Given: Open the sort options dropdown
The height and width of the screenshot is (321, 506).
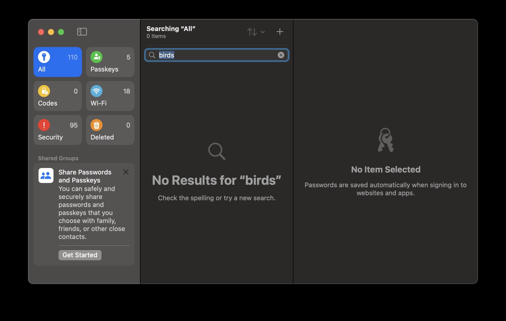Looking at the screenshot, I should tap(252, 32).
